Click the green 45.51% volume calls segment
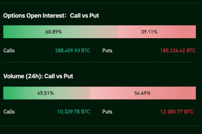Screen dimensions: 202x134 (x=47, y=93)
